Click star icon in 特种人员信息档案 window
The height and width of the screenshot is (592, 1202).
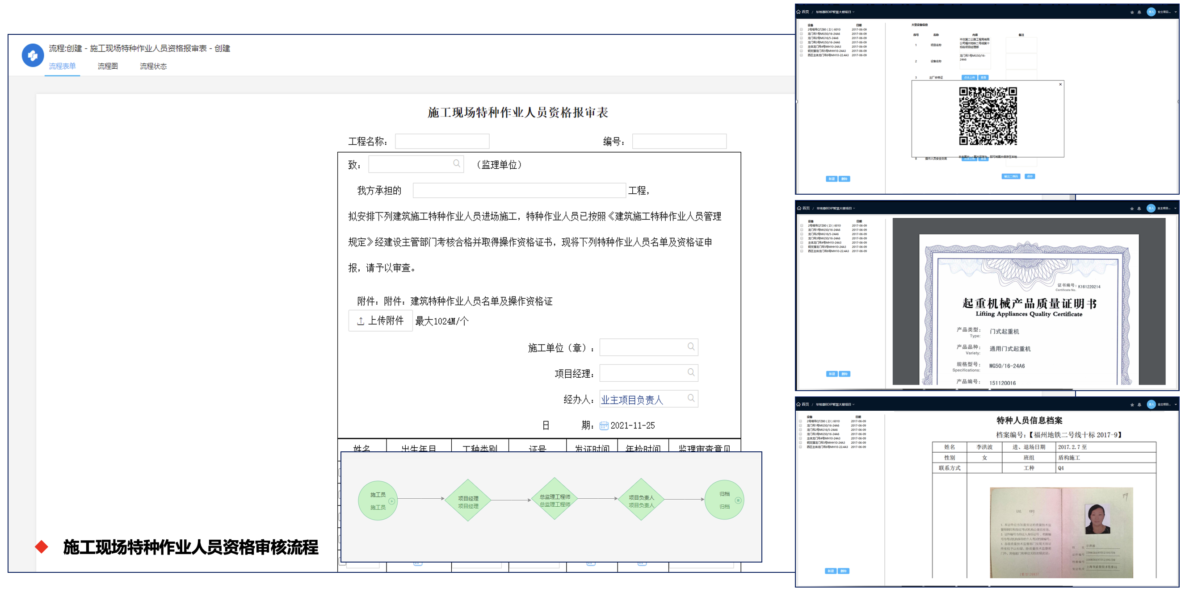(1131, 404)
